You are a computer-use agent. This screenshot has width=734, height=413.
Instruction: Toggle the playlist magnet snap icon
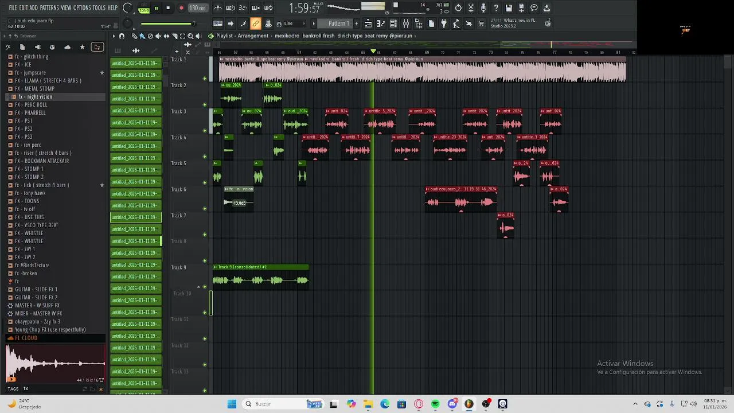coord(122,36)
